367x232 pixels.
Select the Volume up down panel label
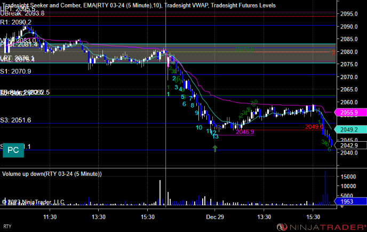pyautogui.click(x=52, y=174)
